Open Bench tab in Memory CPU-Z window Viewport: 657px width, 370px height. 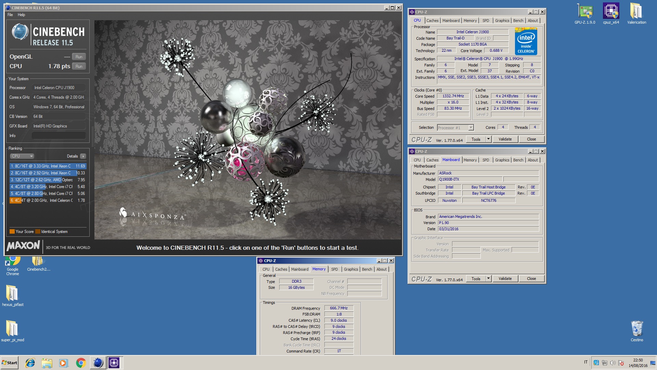click(x=367, y=269)
